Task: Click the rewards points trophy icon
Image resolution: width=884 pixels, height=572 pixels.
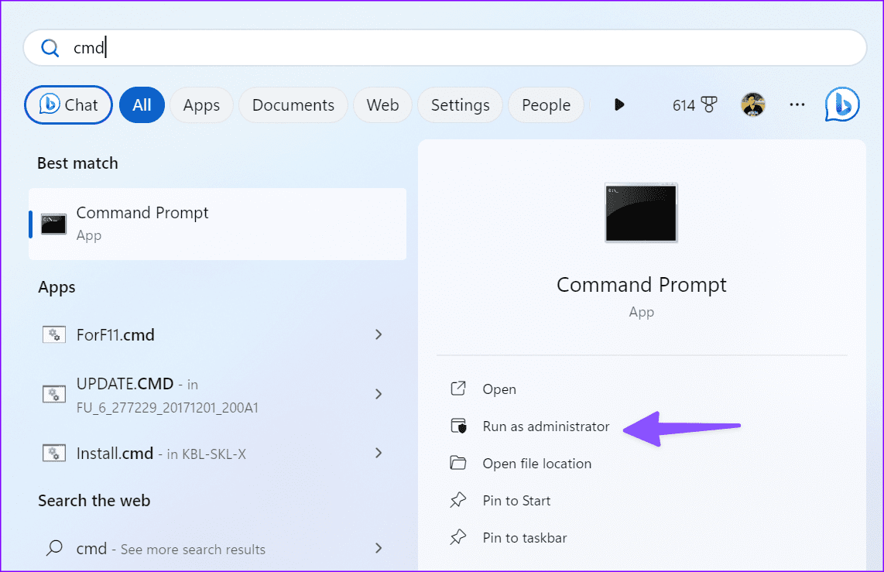Action: tap(709, 105)
